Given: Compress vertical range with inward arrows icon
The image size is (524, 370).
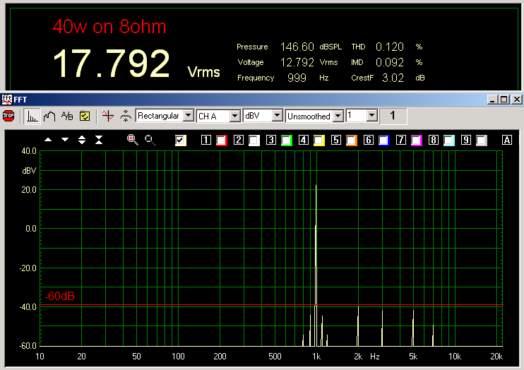Looking at the screenshot, I should point(99,140).
